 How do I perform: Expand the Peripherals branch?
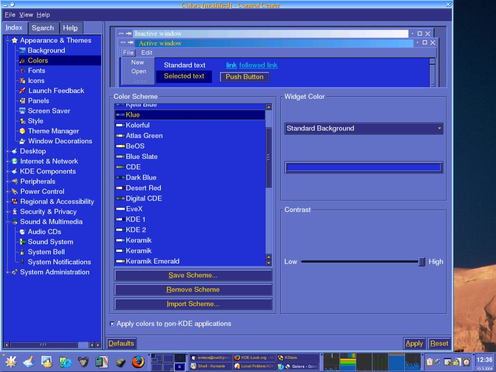click(8, 182)
